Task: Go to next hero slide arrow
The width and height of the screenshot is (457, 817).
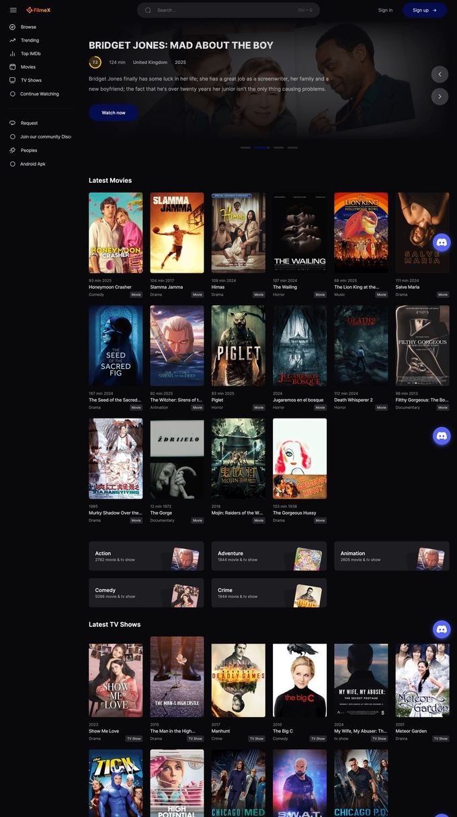Action: (x=440, y=97)
